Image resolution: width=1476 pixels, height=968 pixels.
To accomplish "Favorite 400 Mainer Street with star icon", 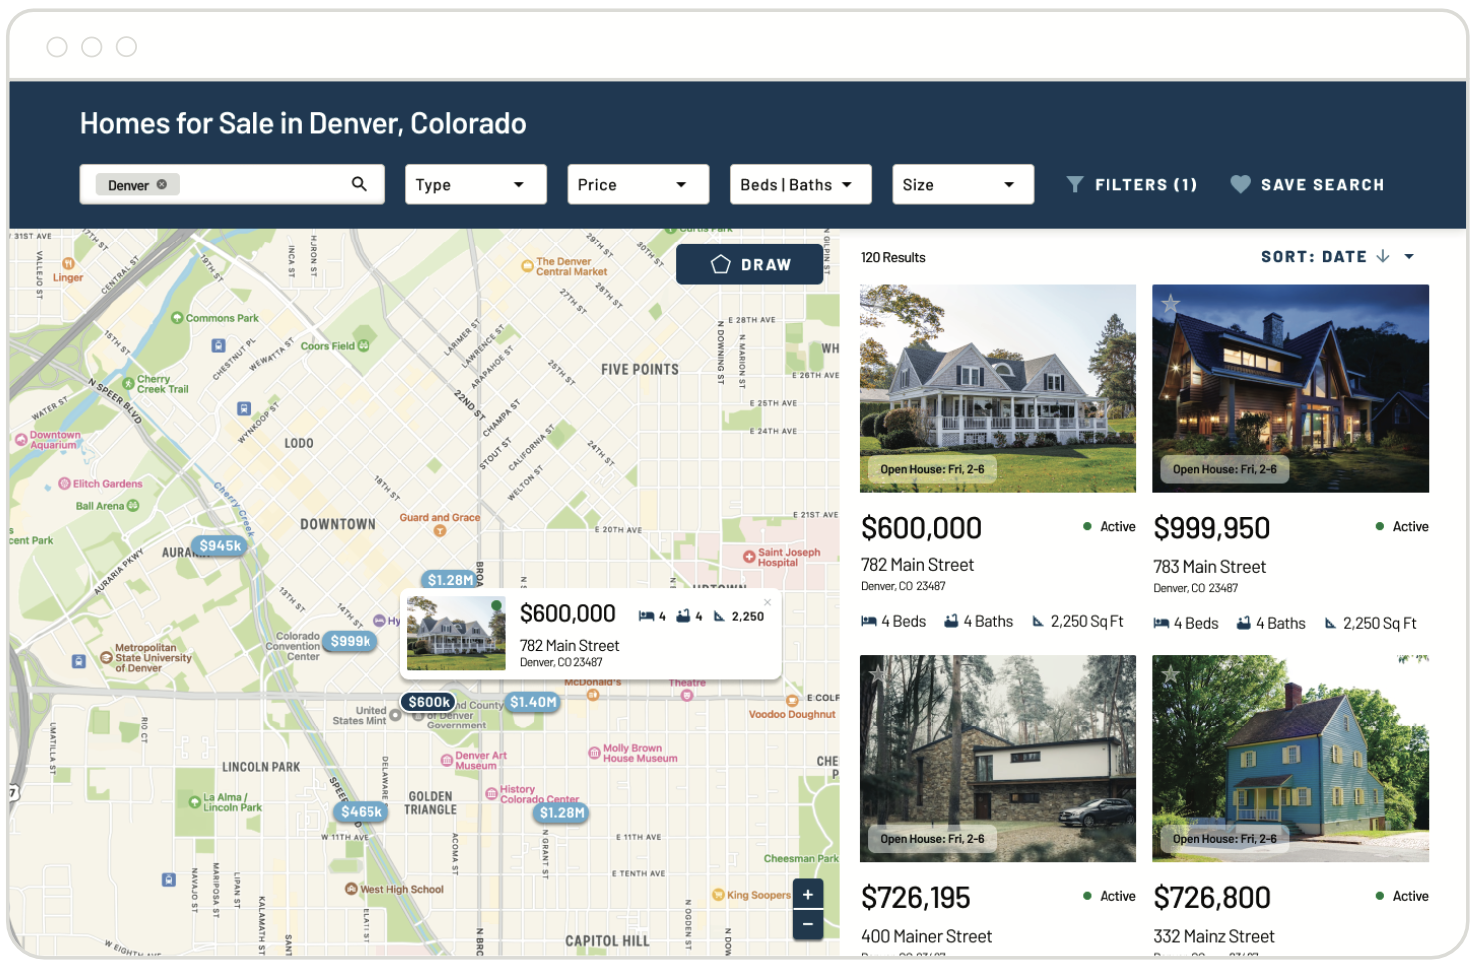I will (x=879, y=675).
